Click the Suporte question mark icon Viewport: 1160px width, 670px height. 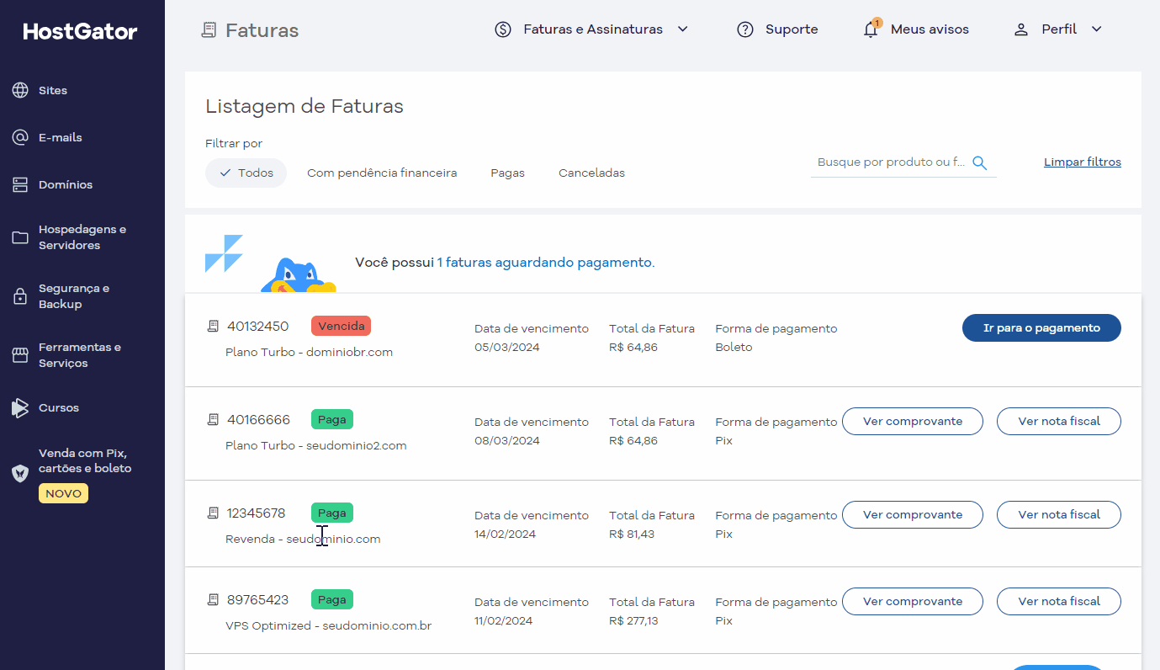tap(744, 29)
